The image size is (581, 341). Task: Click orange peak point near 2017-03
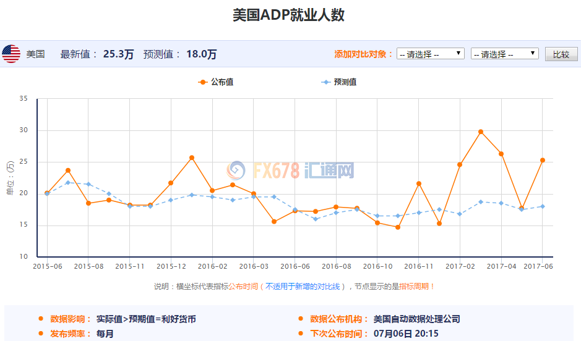pos(481,132)
